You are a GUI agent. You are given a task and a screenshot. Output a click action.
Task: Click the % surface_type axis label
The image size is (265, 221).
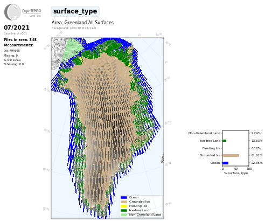pyautogui.click(x=236, y=173)
